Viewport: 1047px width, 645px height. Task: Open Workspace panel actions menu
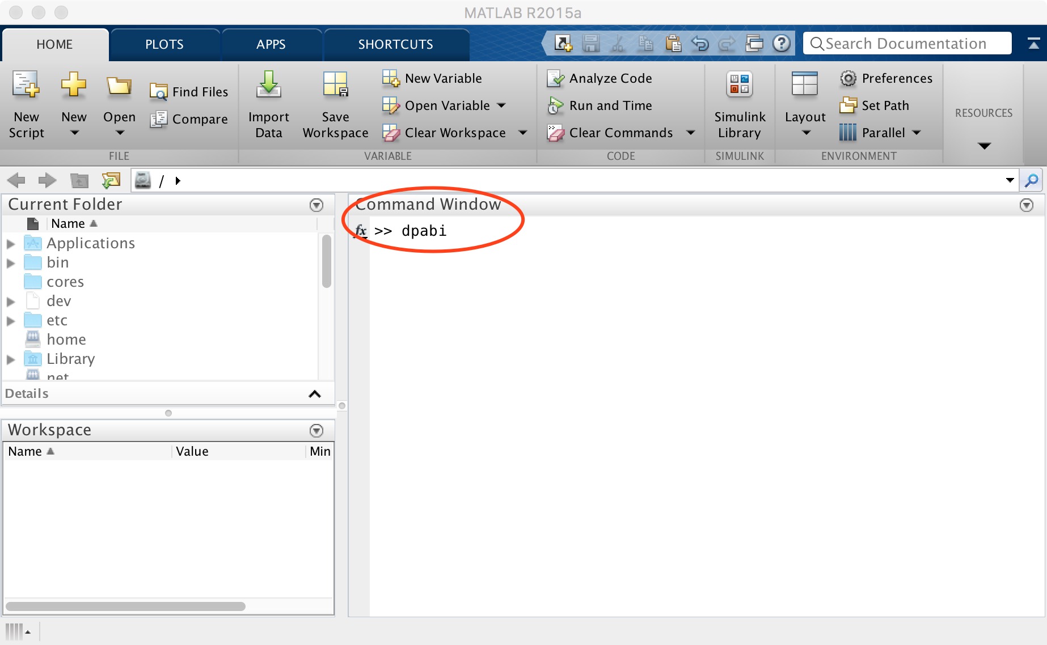pos(316,431)
